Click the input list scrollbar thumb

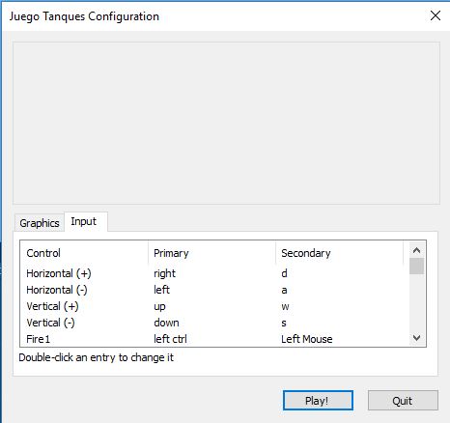tap(416, 266)
